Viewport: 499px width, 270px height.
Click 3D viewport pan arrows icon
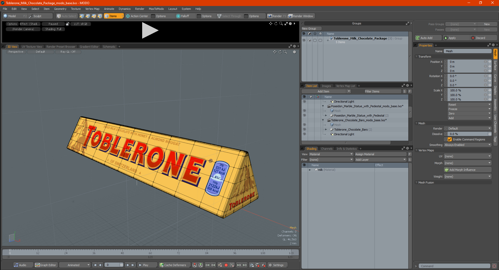(x=275, y=52)
